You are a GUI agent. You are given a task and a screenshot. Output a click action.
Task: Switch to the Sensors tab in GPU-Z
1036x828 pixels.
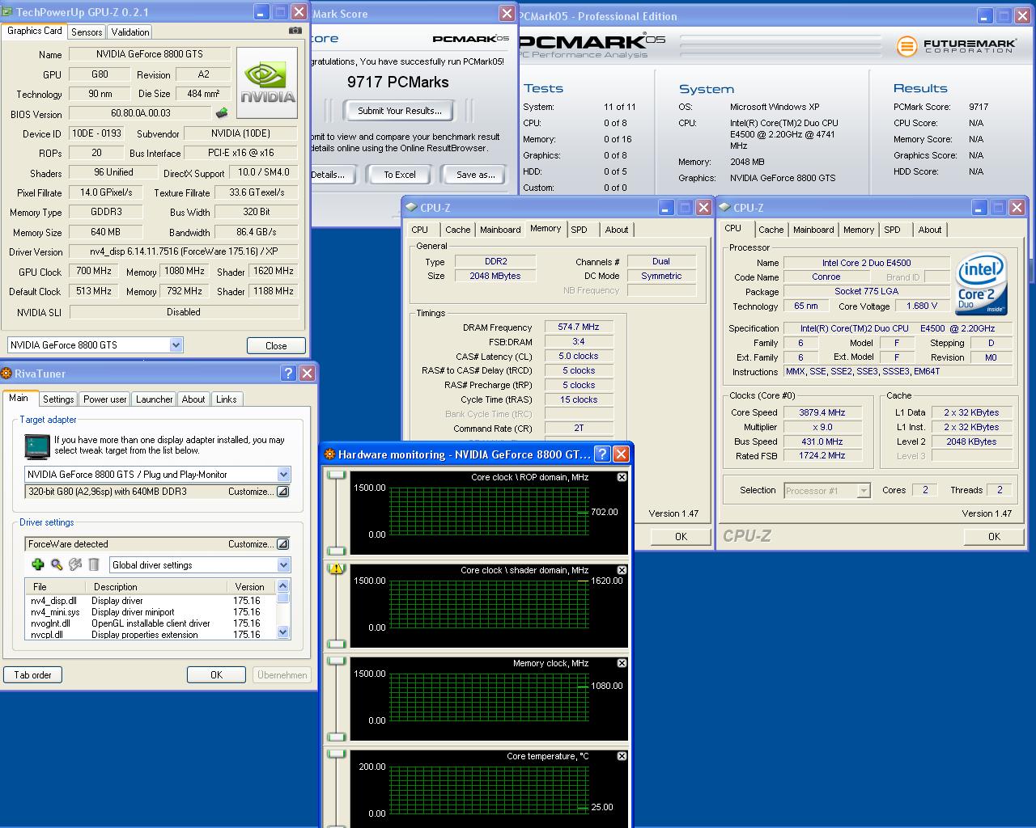pos(87,32)
